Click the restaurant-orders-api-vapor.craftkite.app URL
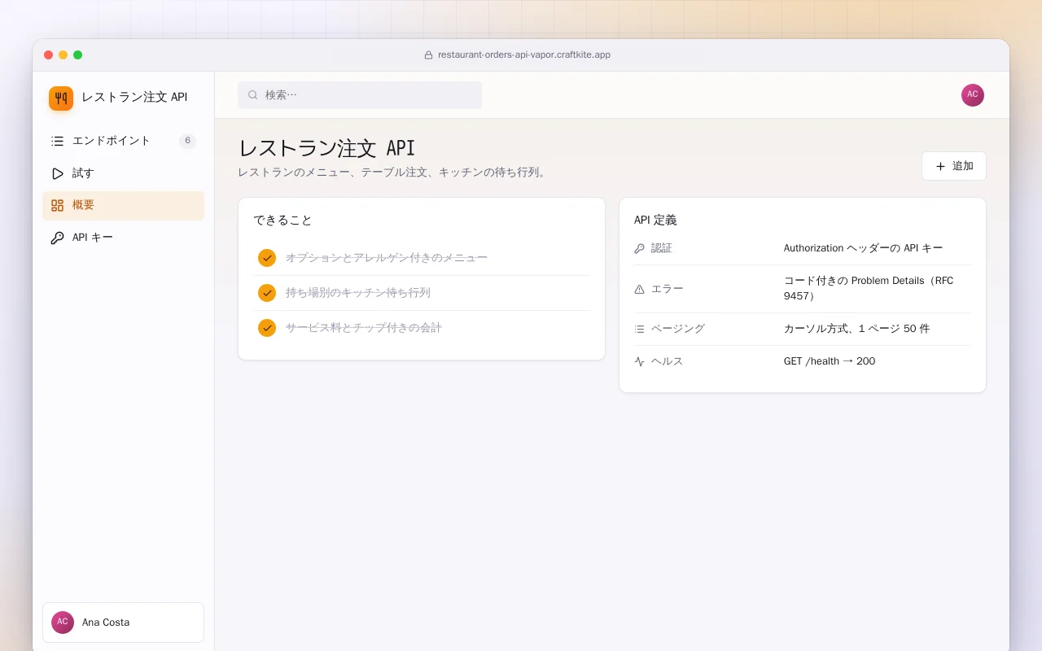This screenshot has width=1042, height=651. (x=524, y=55)
